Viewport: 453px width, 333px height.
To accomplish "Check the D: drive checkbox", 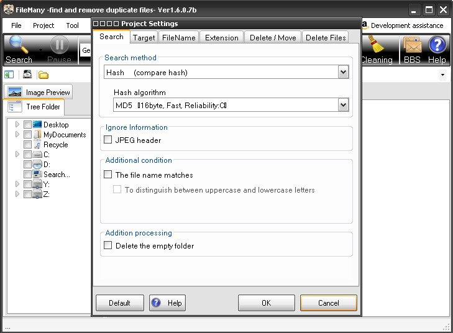I will (x=27, y=165).
